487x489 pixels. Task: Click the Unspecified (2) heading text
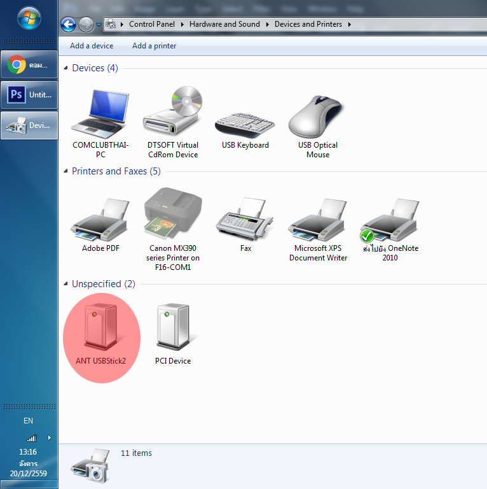tap(104, 284)
